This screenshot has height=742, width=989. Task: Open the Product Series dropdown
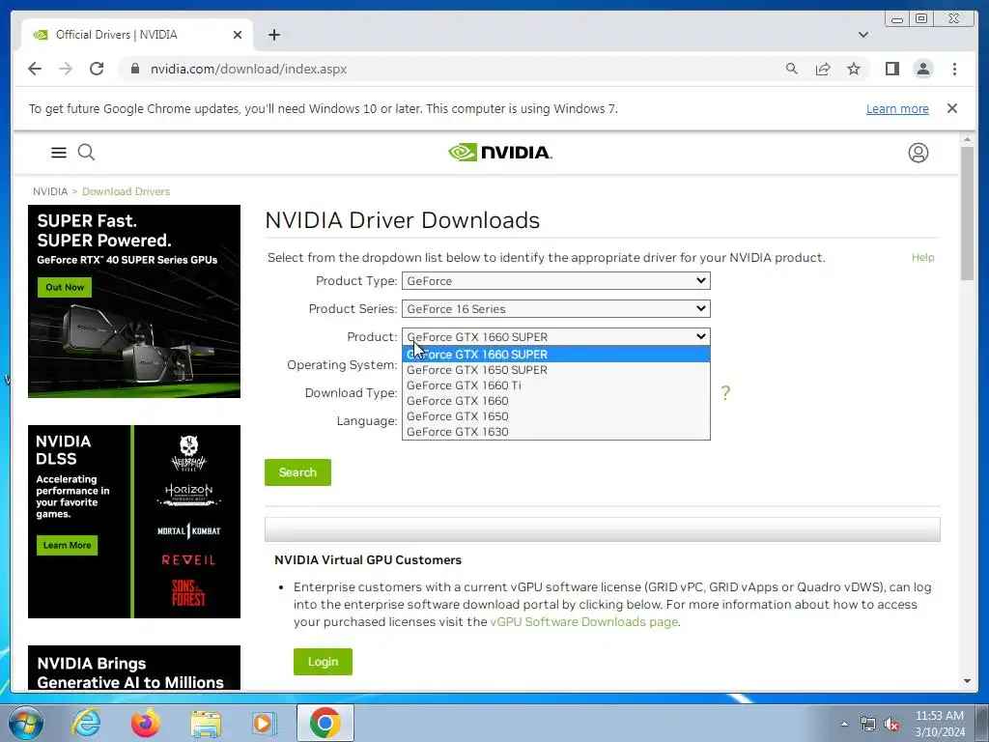coord(555,308)
